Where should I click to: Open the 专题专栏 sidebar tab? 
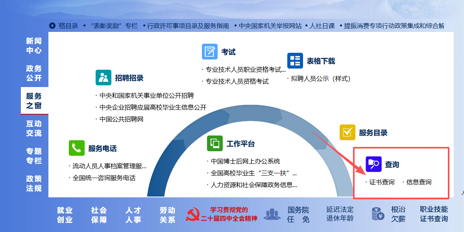34,156
